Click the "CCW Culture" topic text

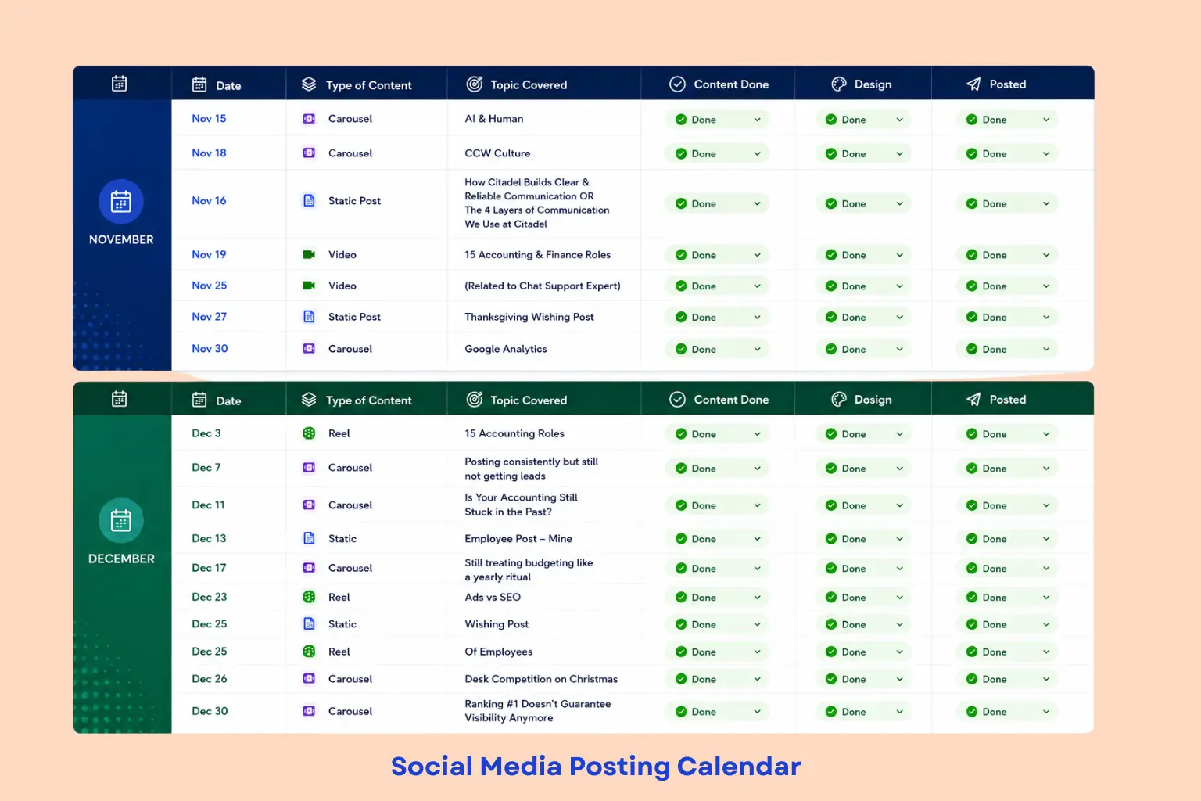(x=497, y=153)
